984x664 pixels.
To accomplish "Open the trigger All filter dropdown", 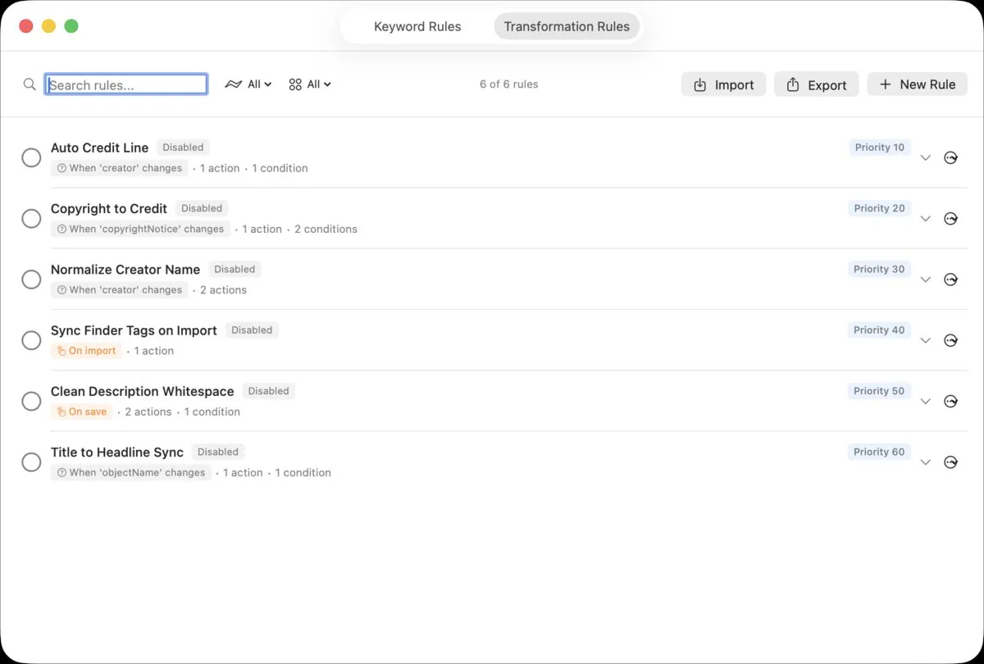I will [257, 84].
